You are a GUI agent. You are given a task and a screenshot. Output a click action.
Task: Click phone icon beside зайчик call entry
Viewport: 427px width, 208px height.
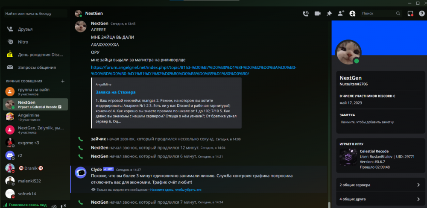[80, 139]
